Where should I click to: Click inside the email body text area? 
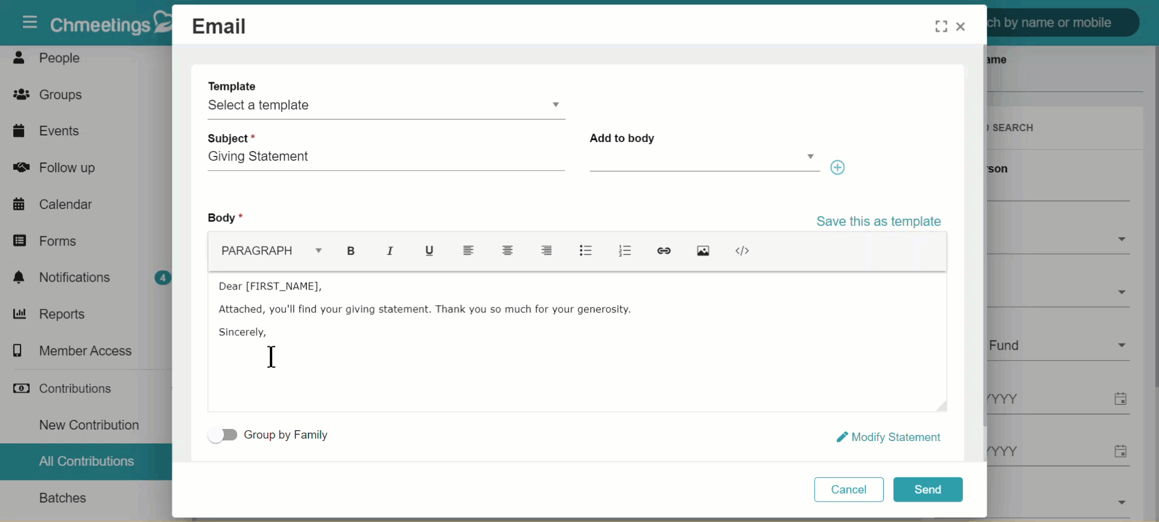point(577,342)
